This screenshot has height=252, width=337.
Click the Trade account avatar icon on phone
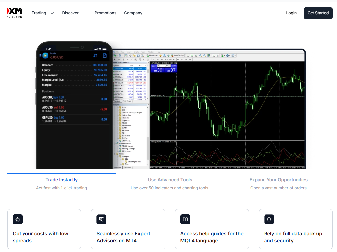point(45,55)
